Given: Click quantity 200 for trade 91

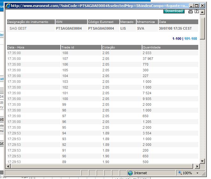Looking at the screenshot, I should tap(146, 150).
